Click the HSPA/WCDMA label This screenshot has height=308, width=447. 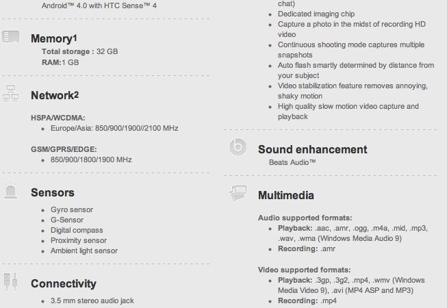58,118
